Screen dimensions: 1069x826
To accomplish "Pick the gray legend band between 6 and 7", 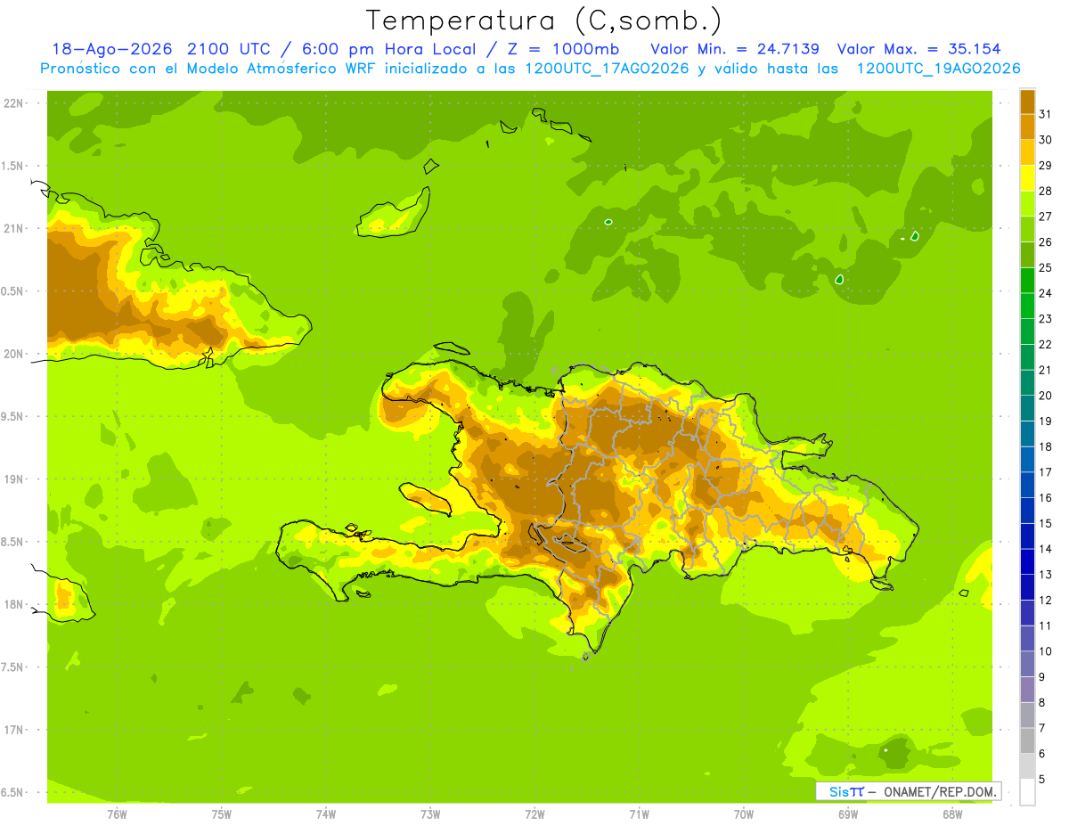I will coord(1027,740).
